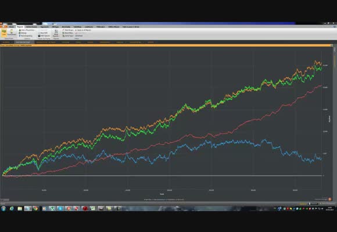Open Google Chrome from the taskbar

[35, 208]
